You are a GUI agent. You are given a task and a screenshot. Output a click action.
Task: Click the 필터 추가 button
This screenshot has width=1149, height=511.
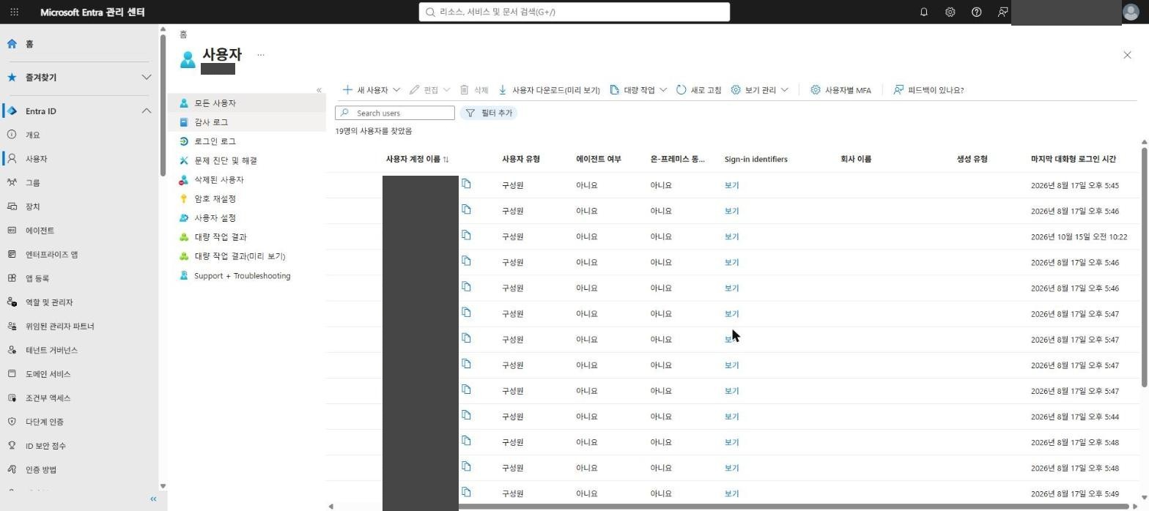[x=488, y=113]
